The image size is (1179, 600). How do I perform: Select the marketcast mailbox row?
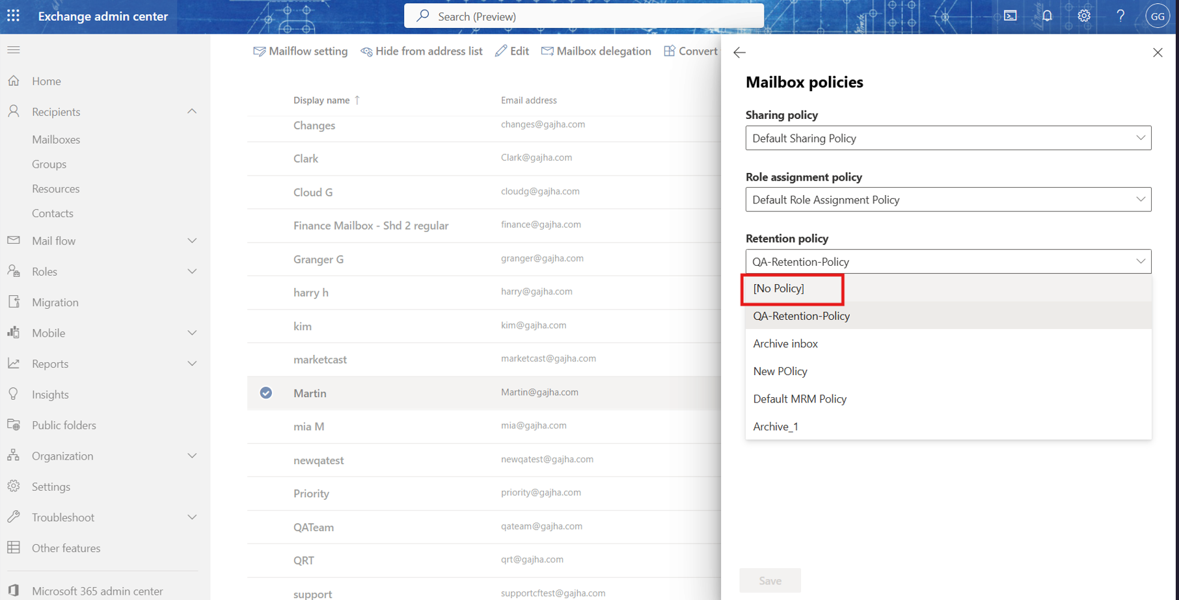484,359
